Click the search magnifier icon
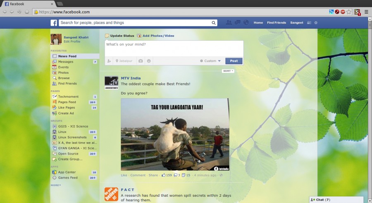This screenshot has height=203, width=372. pos(214,23)
